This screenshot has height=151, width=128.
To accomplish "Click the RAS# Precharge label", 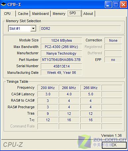I will coord(21,107).
